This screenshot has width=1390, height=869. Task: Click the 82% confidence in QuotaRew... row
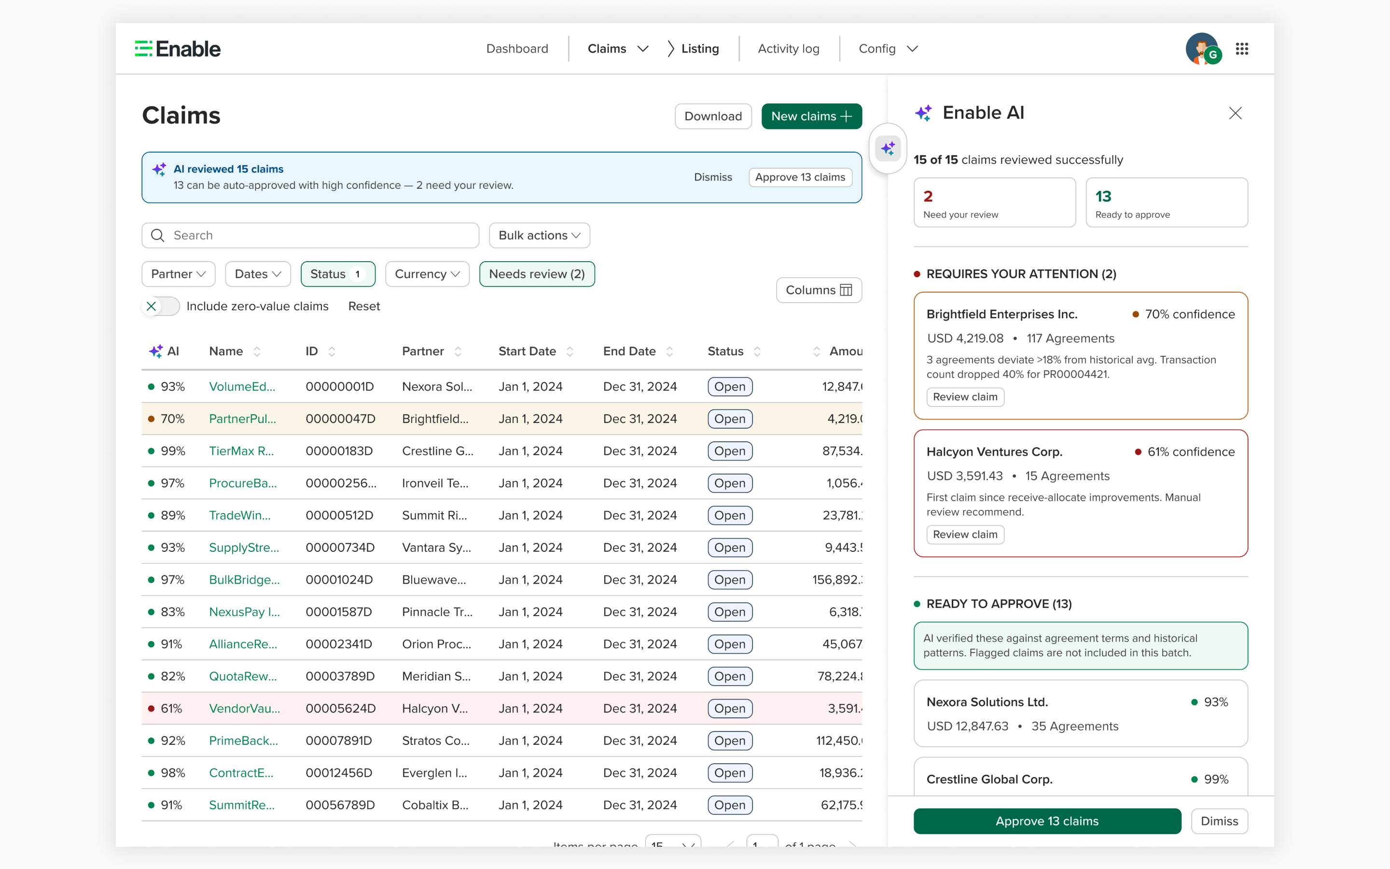(172, 676)
